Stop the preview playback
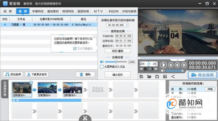The height and width of the screenshot is (121, 218). pos(171,65)
